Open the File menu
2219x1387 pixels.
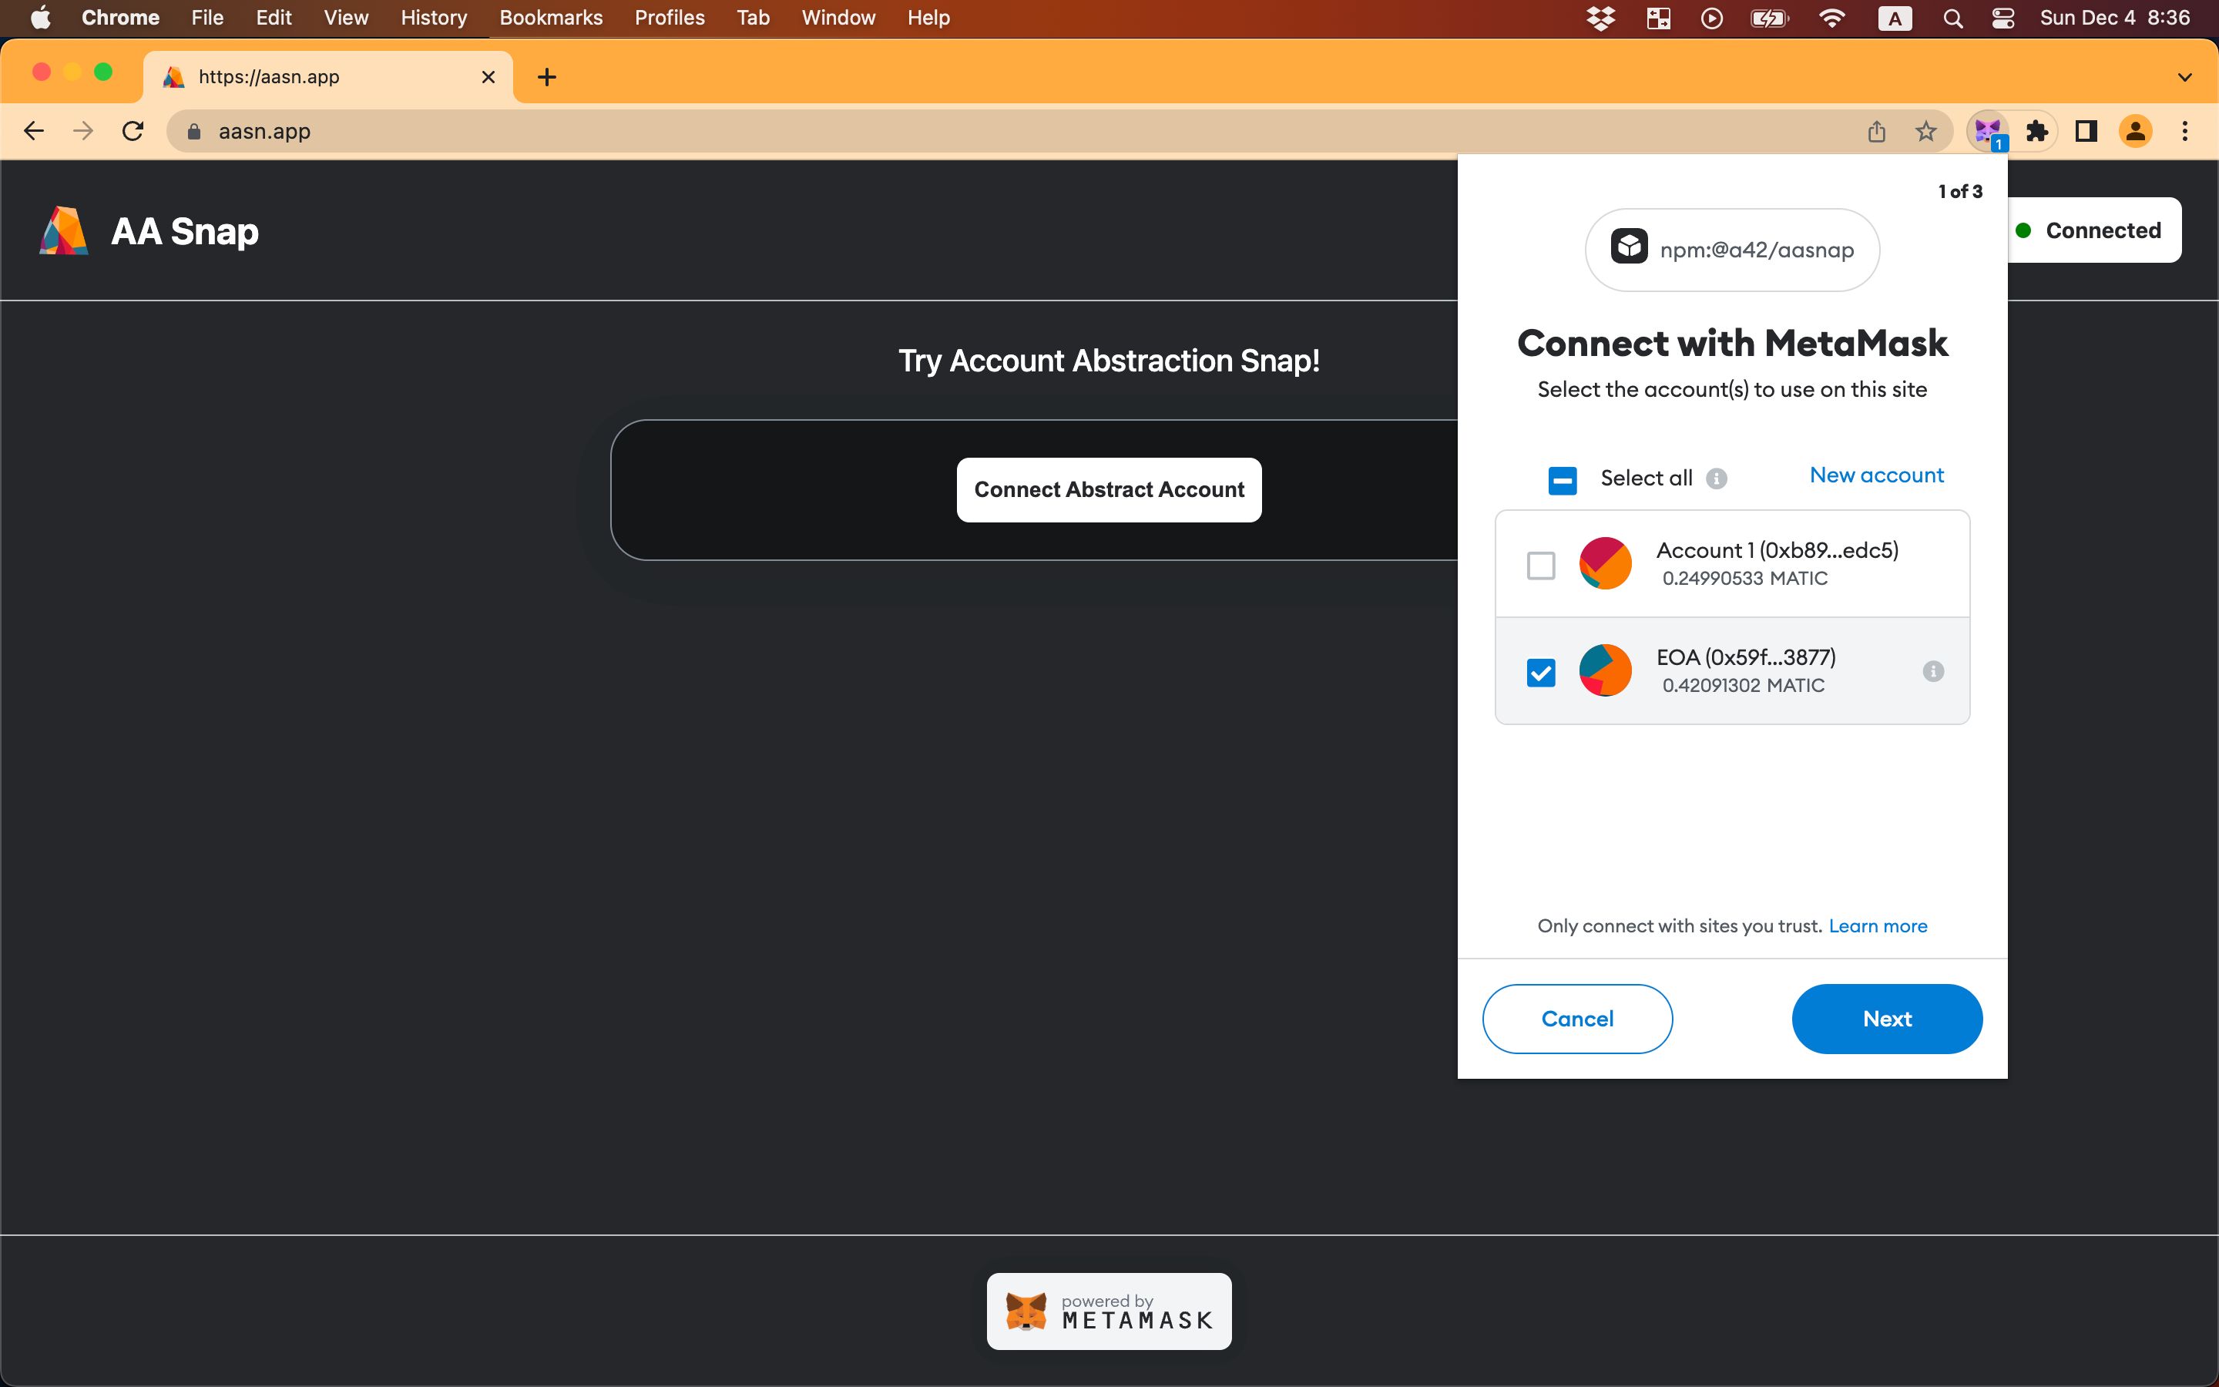pyautogui.click(x=207, y=18)
